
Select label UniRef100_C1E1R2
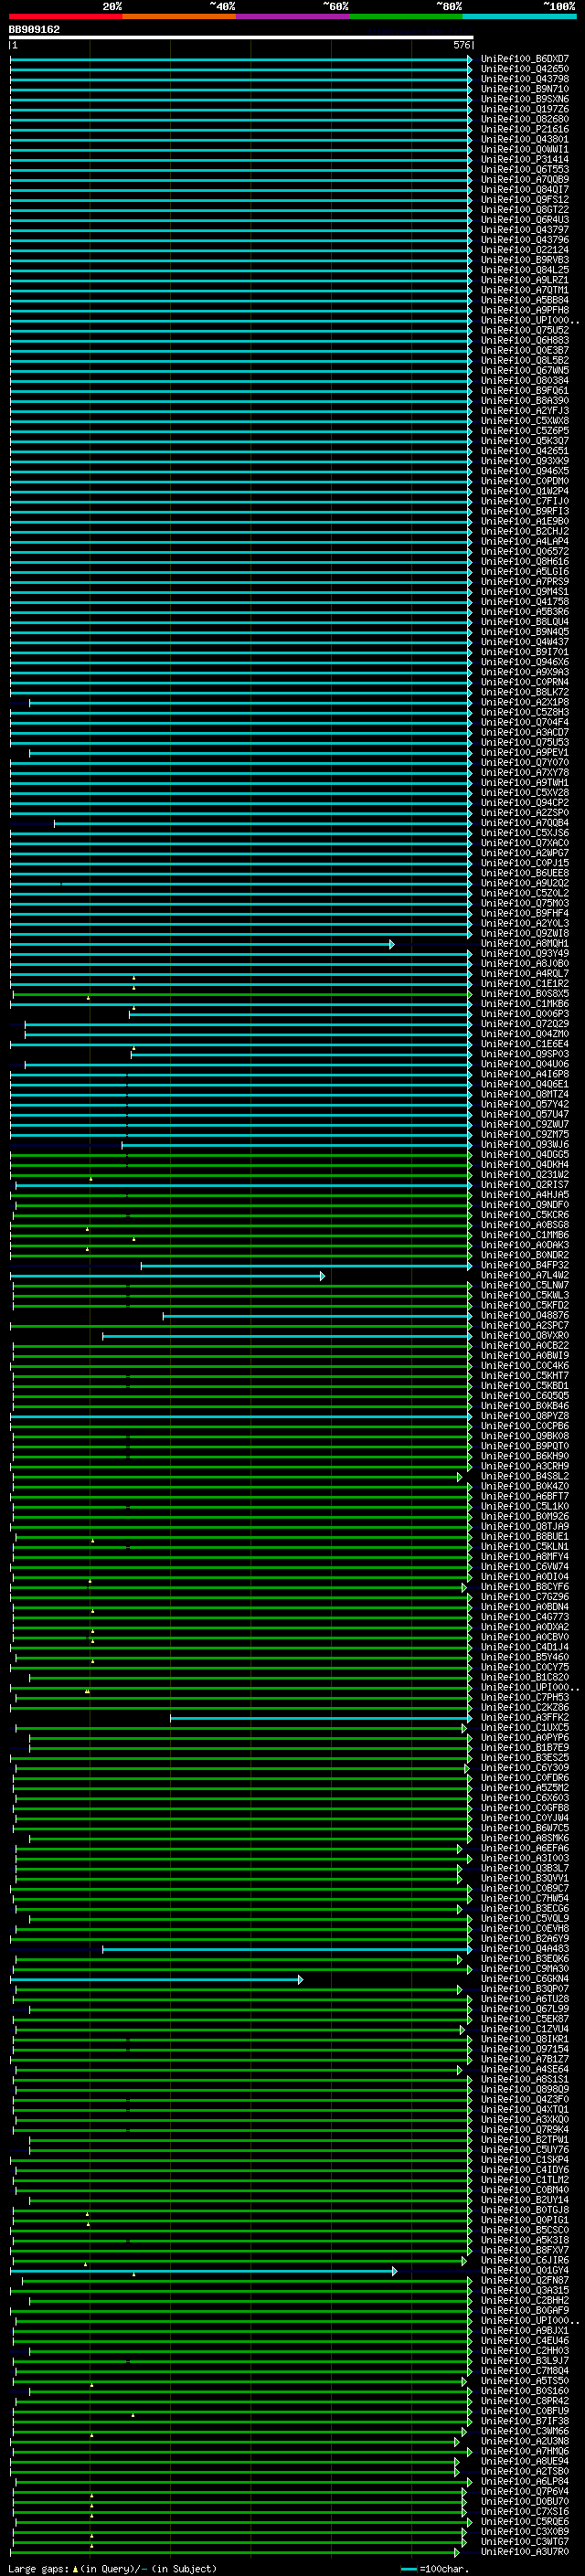(x=525, y=983)
